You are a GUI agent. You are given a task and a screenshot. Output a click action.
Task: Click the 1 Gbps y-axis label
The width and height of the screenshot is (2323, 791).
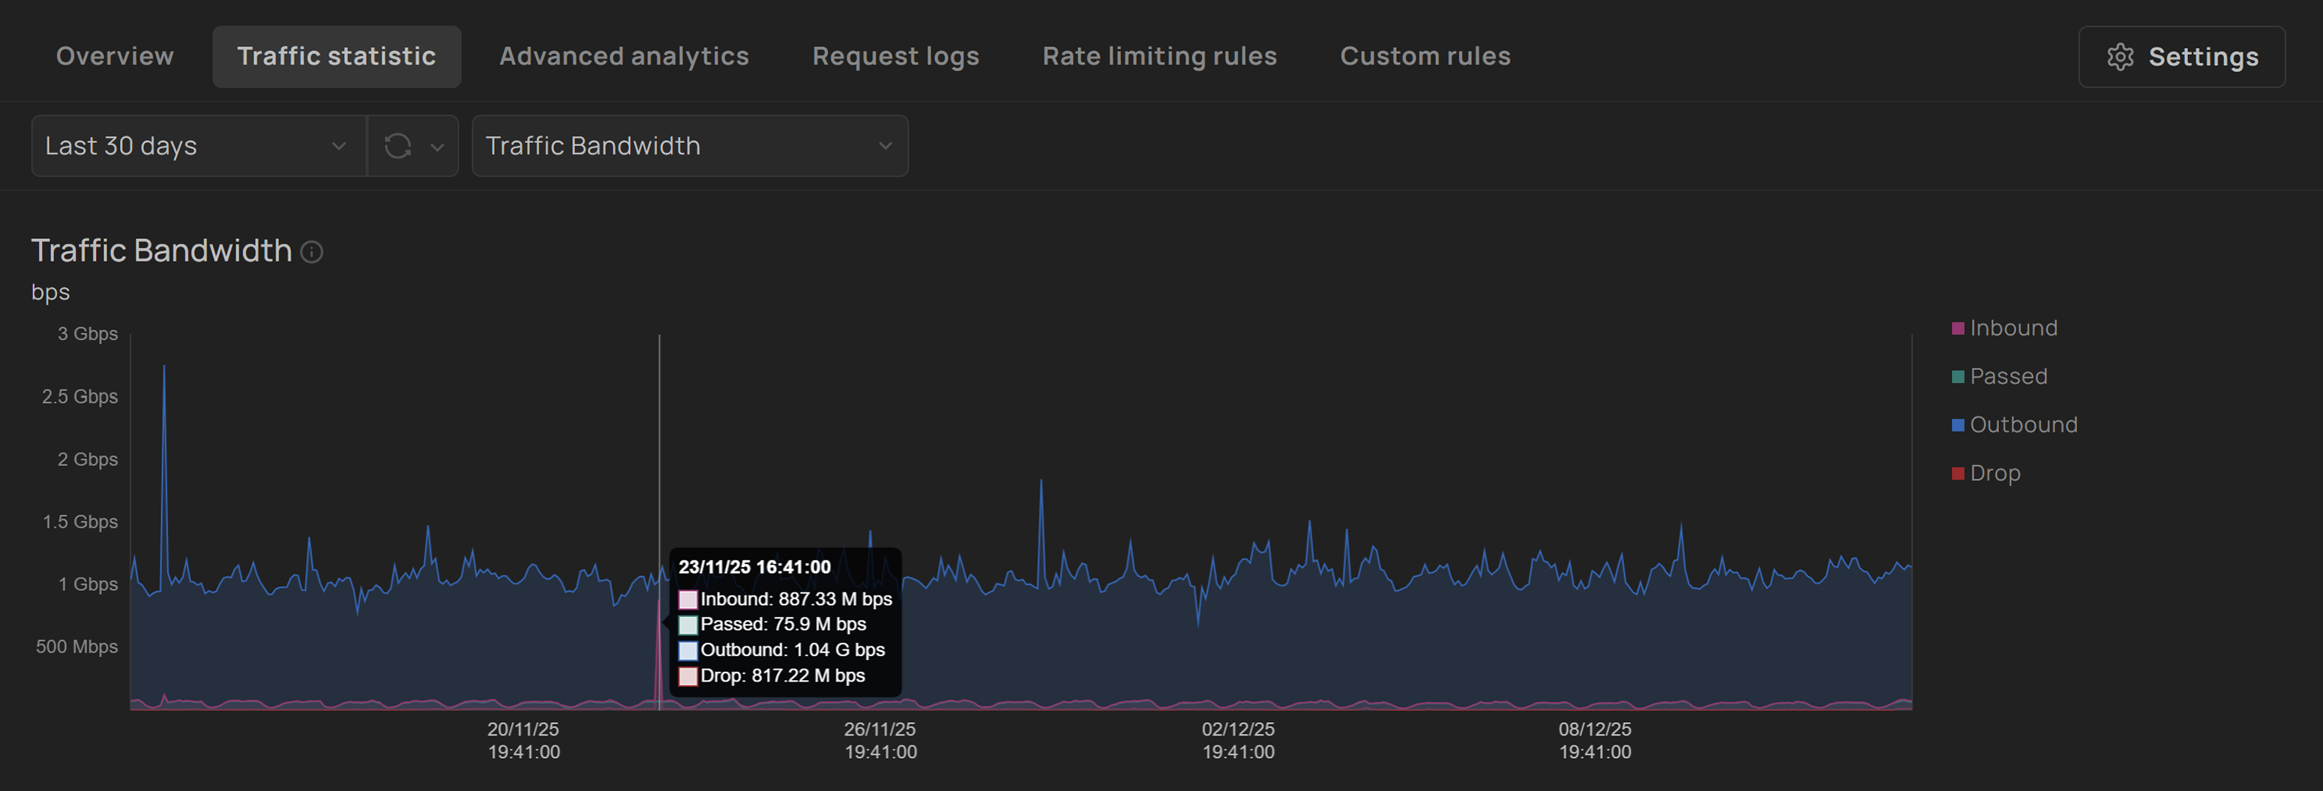88,585
